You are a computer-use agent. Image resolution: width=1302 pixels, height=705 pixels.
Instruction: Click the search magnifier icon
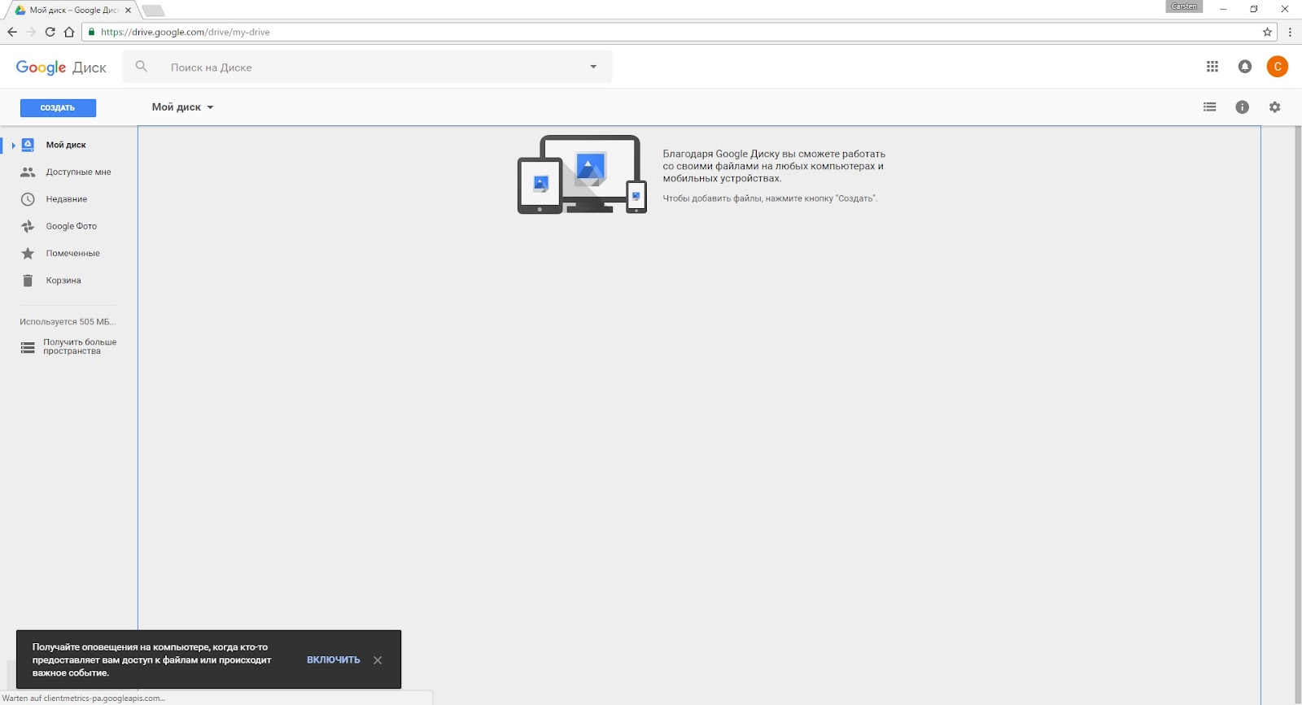pyautogui.click(x=142, y=67)
